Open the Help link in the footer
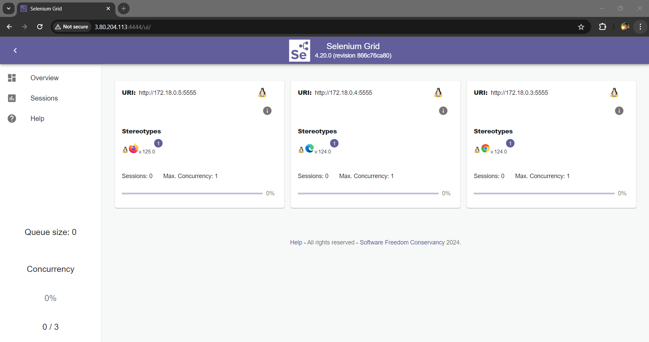Viewport: 649px width, 342px height. (x=296, y=242)
